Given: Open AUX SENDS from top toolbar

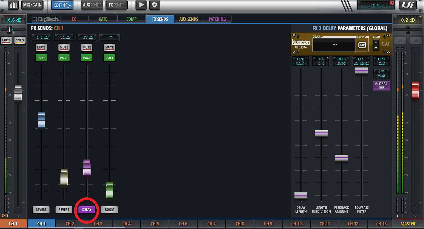Looking at the screenshot, I should click(92, 5).
